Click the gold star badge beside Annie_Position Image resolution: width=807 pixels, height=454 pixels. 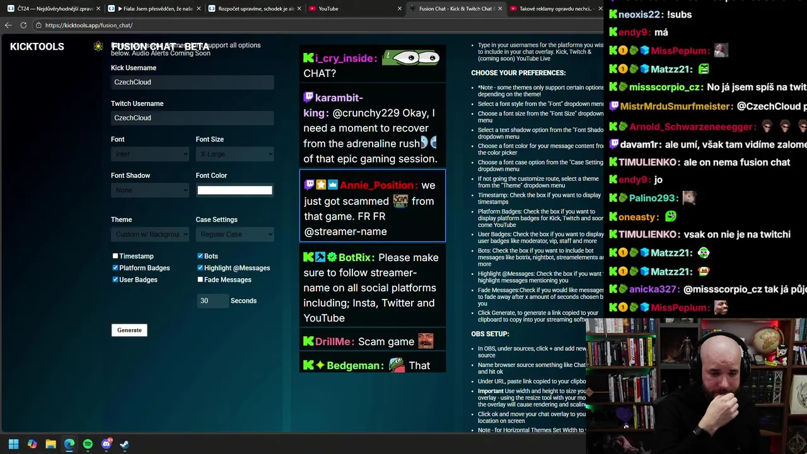(320, 185)
